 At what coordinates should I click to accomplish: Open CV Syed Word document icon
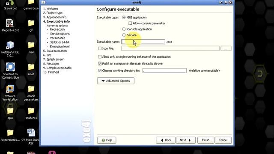[31, 137]
